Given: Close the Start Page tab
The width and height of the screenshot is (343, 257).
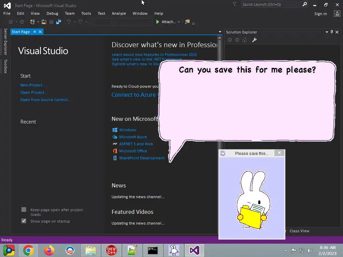Looking at the screenshot, I should [x=40, y=32].
